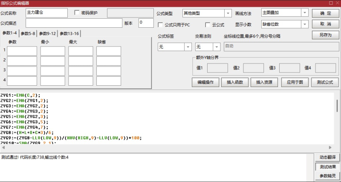This screenshot has height=182, width=341.
Task: Open the 公式类型 dropdown
Action: click(207, 13)
